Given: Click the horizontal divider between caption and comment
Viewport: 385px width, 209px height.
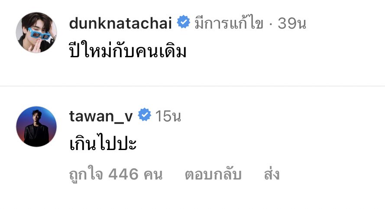Looking at the screenshot, I should (x=192, y=86).
